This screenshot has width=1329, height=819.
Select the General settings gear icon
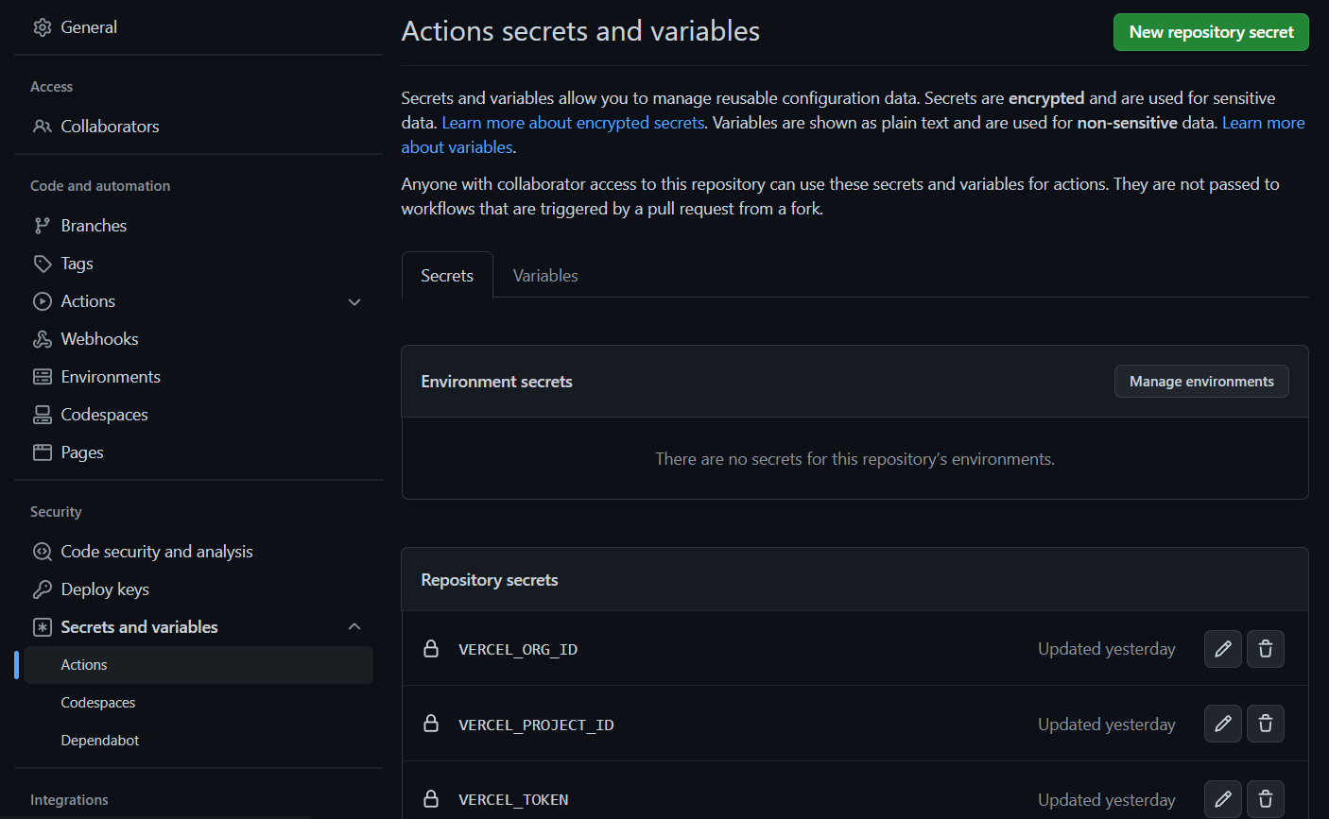pos(43,26)
